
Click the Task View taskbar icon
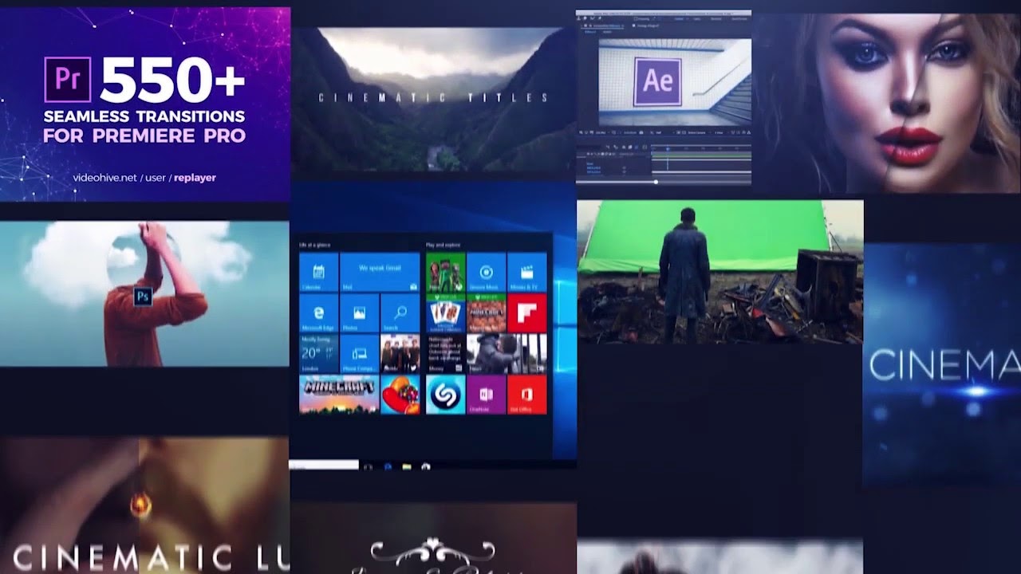tap(368, 466)
